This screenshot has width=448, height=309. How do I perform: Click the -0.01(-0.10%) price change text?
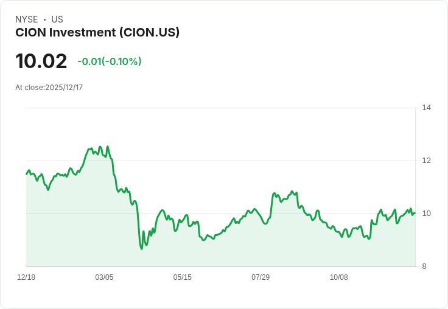pyautogui.click(x=110, y=61)
